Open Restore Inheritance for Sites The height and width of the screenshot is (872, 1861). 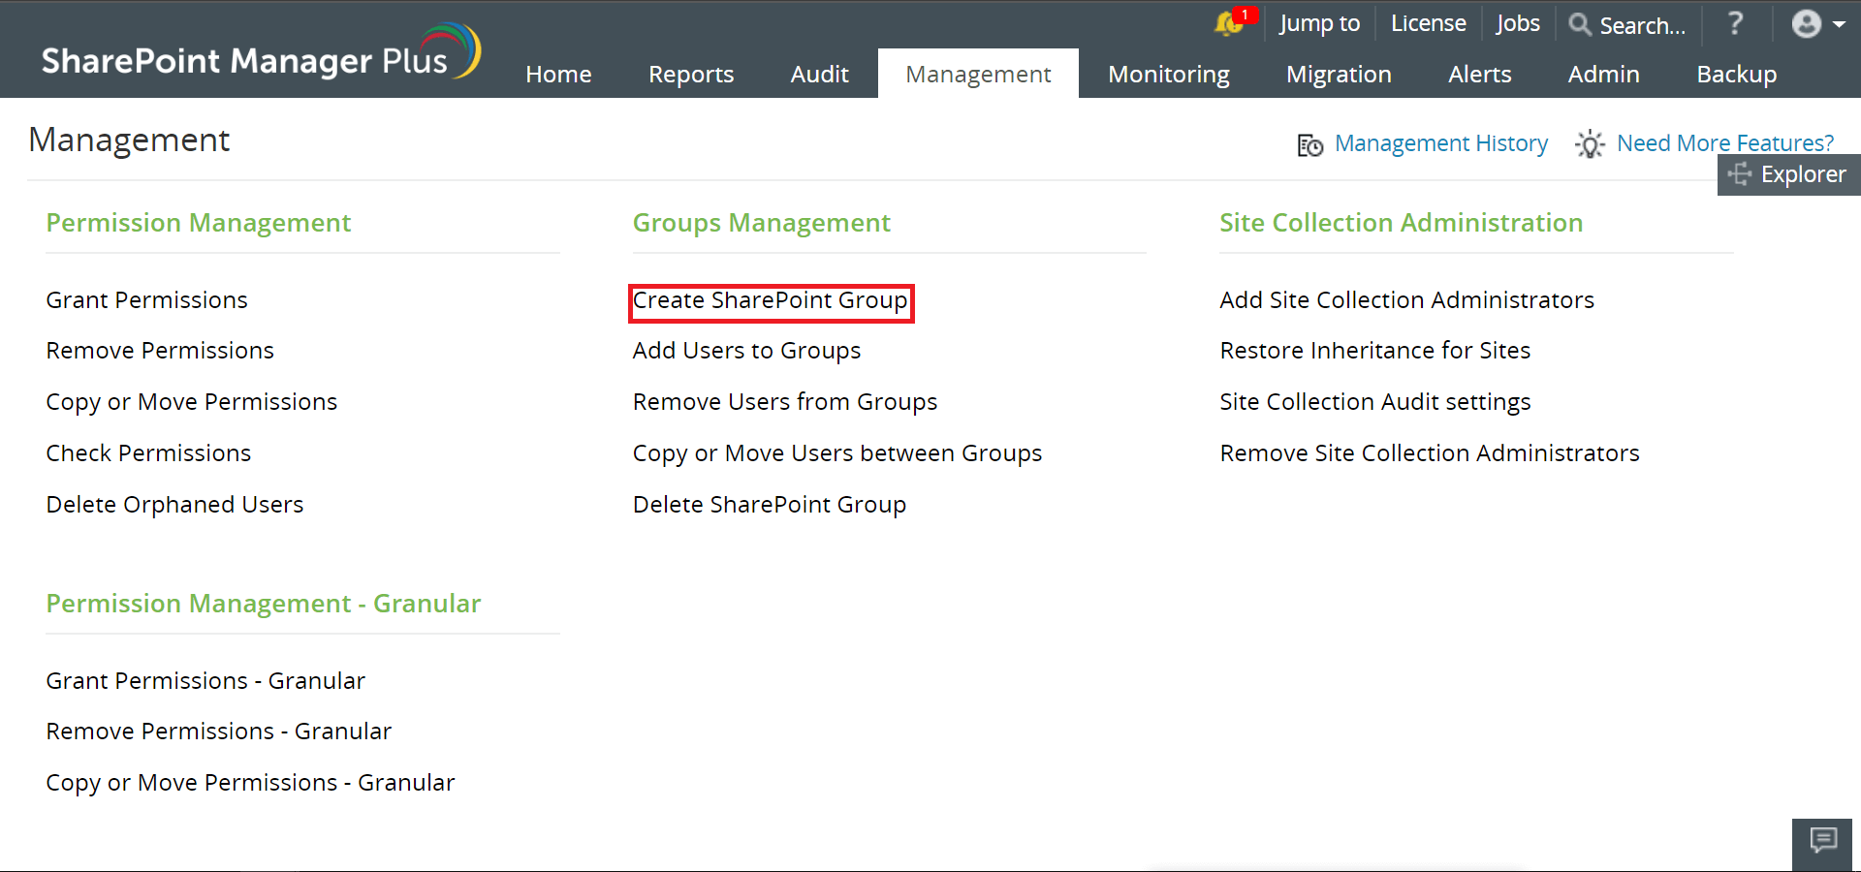pyautogui.click(x=1374, y=350)
